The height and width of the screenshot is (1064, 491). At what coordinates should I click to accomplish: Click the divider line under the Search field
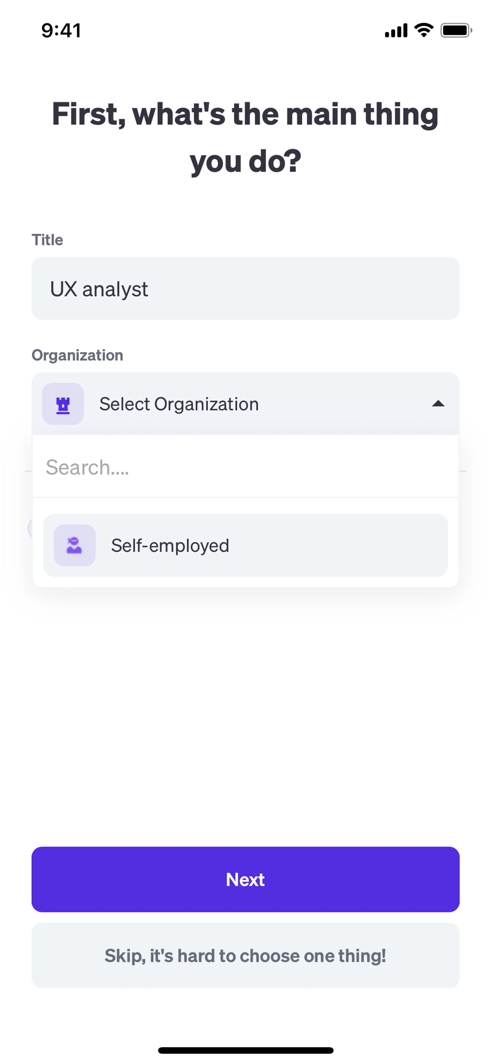245,497
